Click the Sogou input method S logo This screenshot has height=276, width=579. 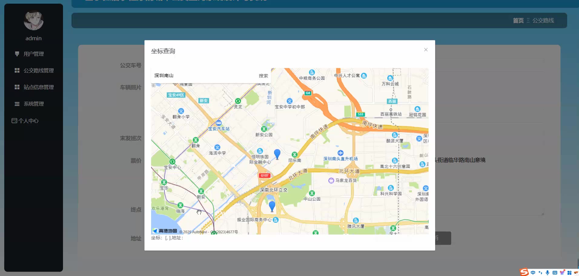coord(524,272)
